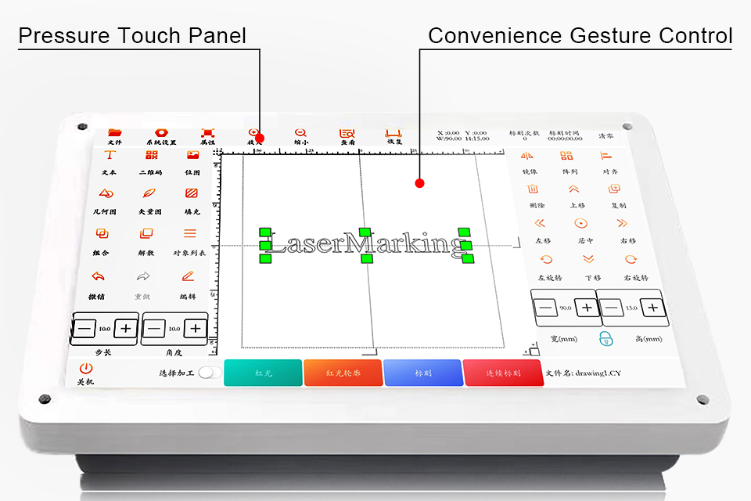Viewport: 751px width, 501px height.
Task: Click the LaserMarking text on canvas
Action: (x=365, y=244)
